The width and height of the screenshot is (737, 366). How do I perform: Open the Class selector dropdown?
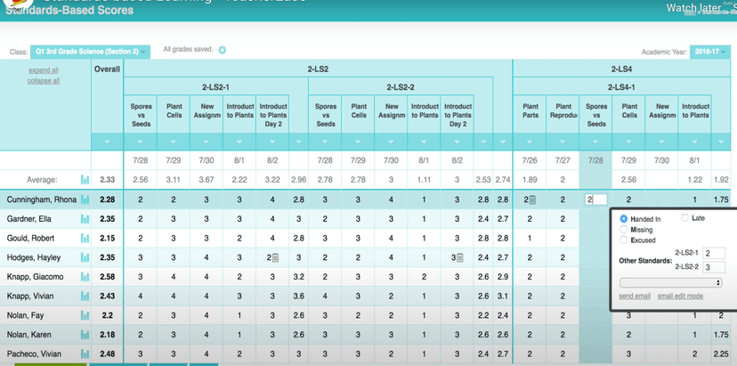[x=90, y=52]
